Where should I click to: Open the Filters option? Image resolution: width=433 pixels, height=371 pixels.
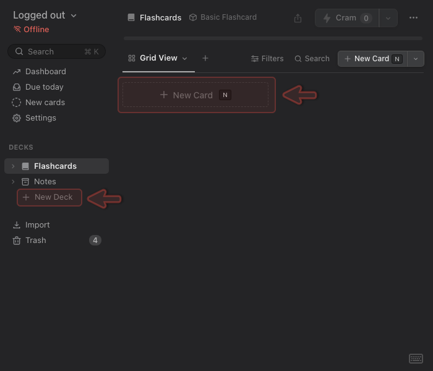(267, 59)
